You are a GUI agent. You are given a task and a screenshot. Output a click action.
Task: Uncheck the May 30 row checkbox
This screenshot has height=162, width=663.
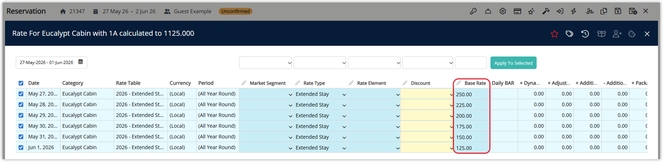click(x=21, y=126)
